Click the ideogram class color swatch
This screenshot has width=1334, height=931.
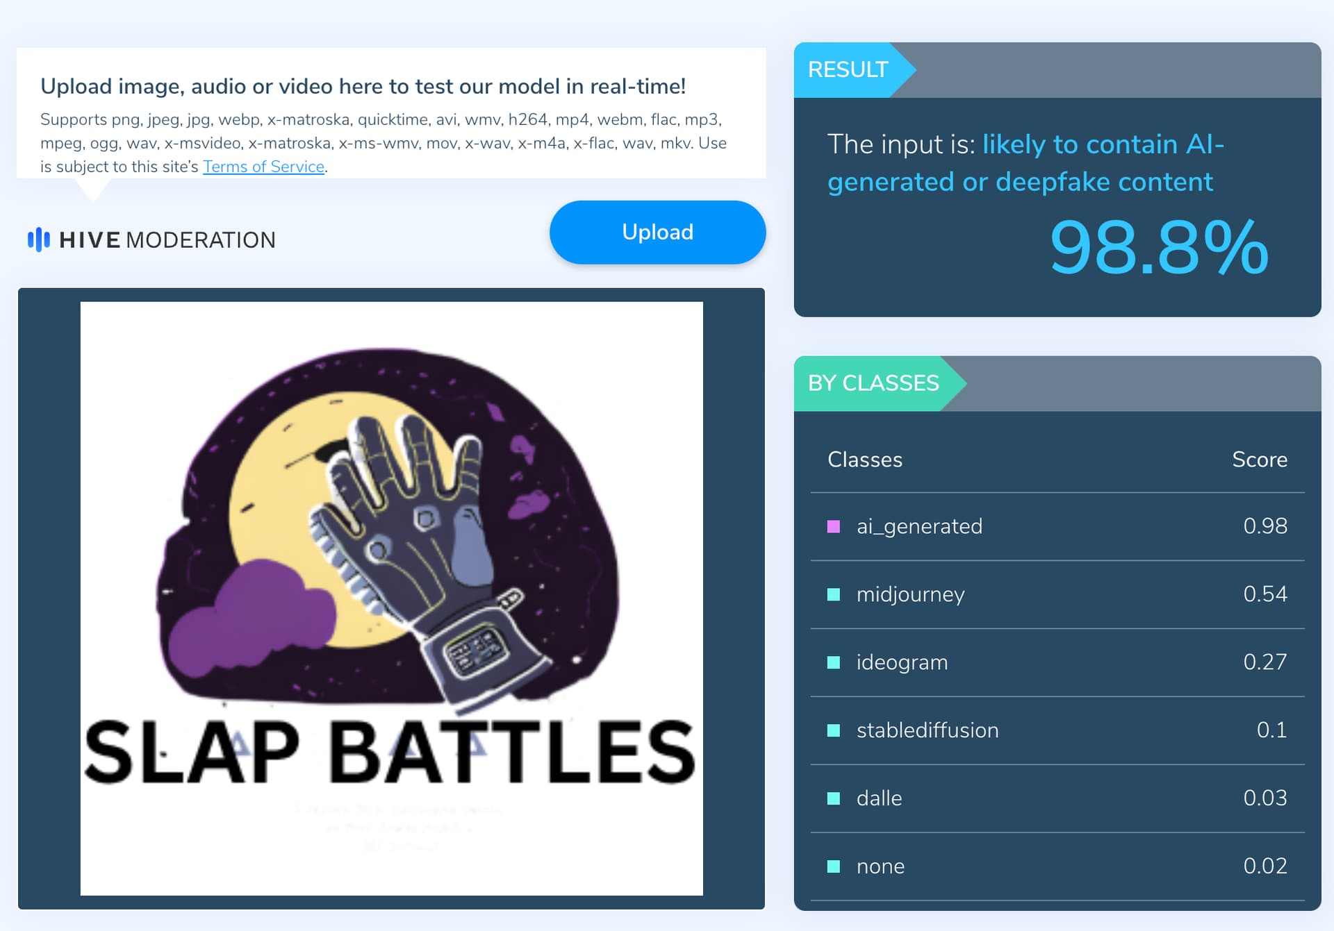pyautogui.click(x=834, y=662)
